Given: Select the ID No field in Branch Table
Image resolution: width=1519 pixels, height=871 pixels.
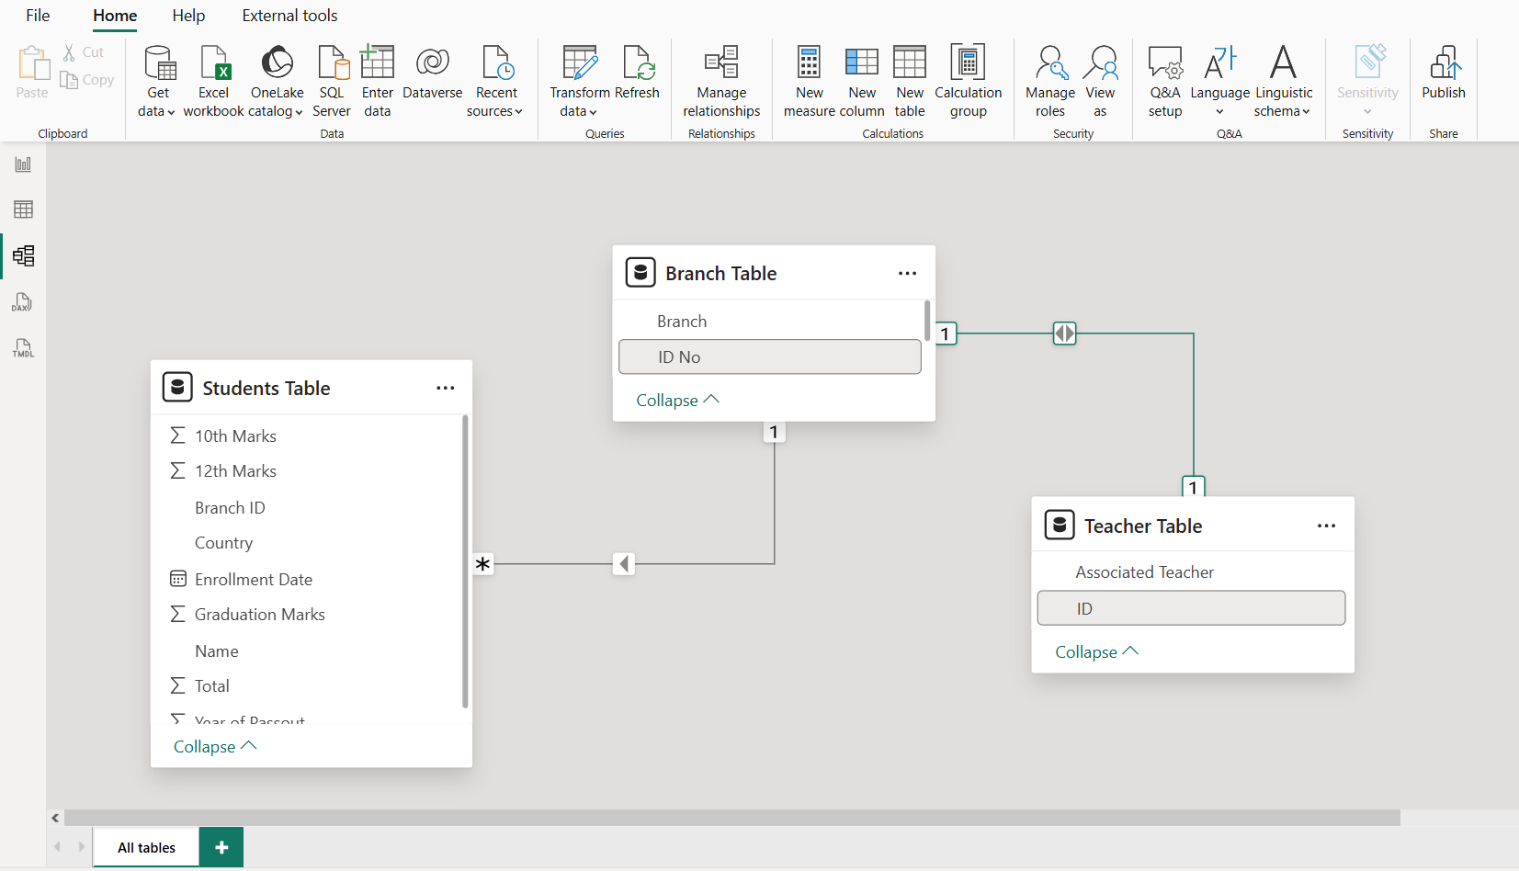Looking at the screenshot, I should [x=770, y=356].
